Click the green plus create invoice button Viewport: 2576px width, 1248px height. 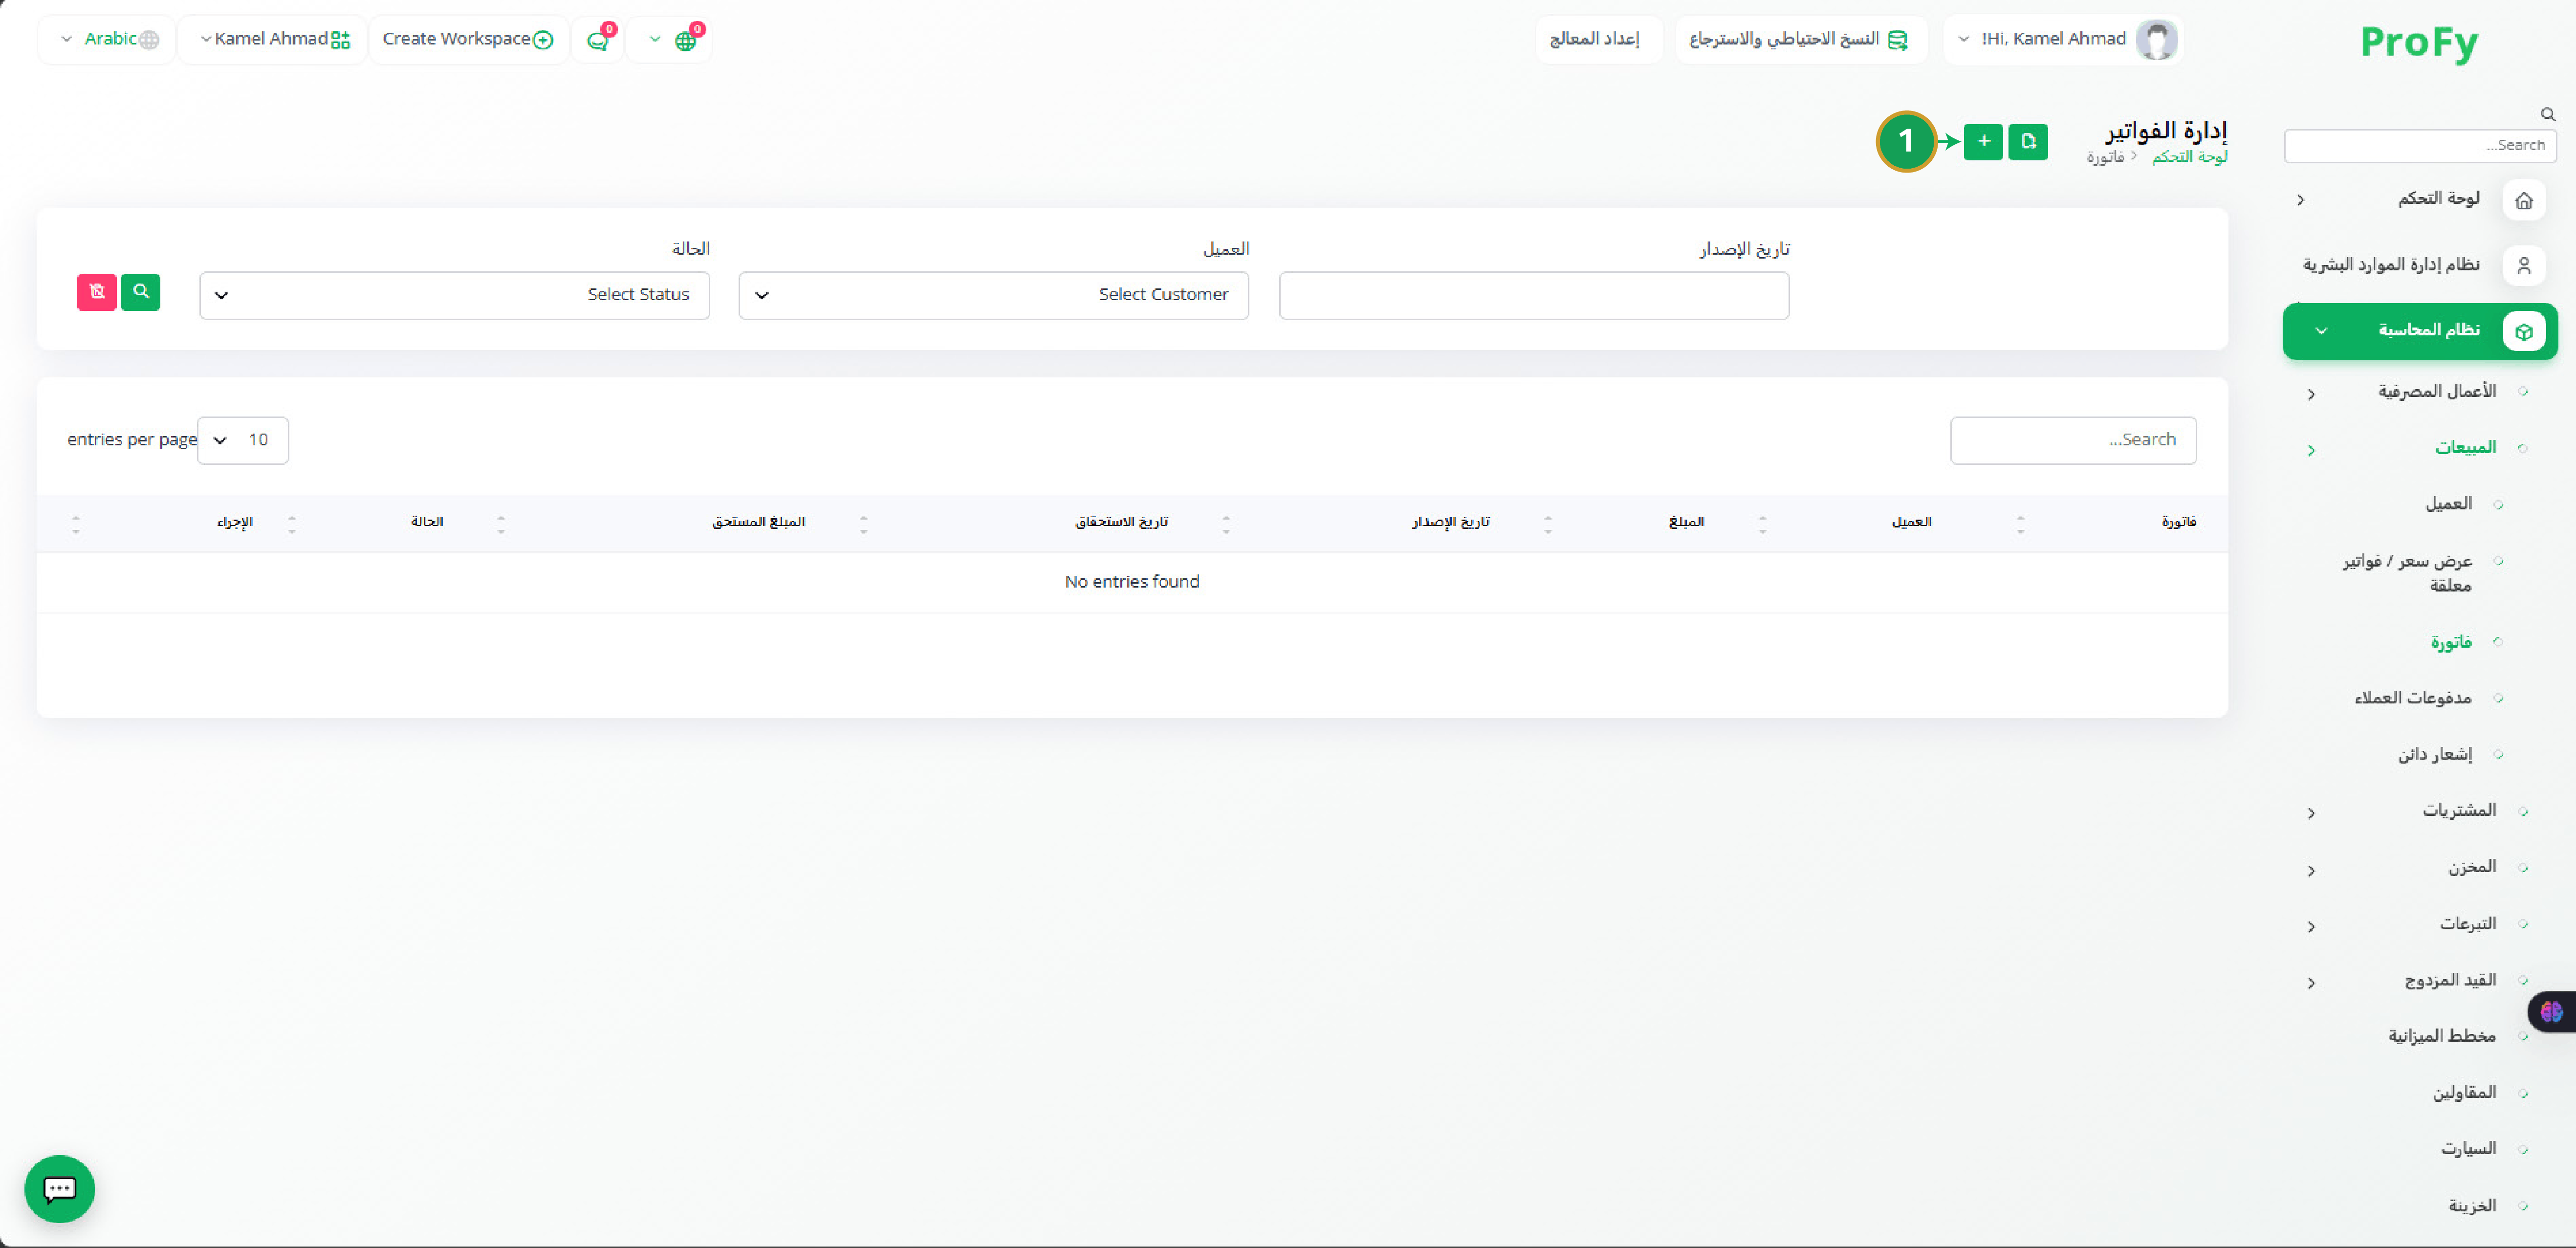click(1983, 142)
